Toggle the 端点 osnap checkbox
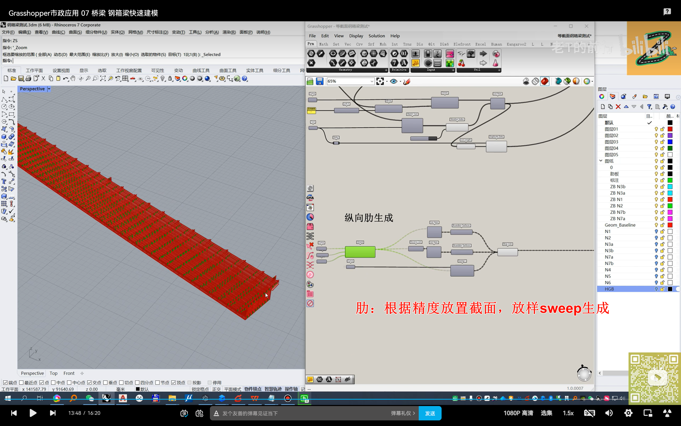The height and width of the screenshot is (426, 681). [5, 382]
